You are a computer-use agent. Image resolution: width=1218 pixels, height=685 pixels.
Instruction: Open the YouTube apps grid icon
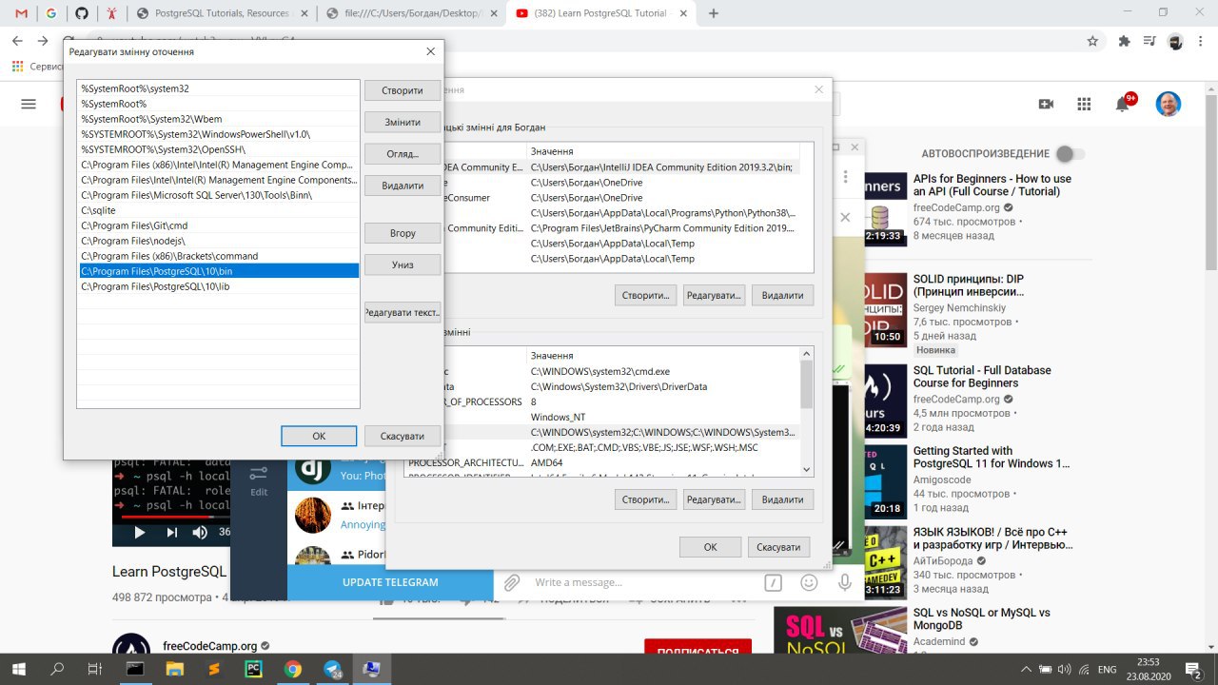1084,104
